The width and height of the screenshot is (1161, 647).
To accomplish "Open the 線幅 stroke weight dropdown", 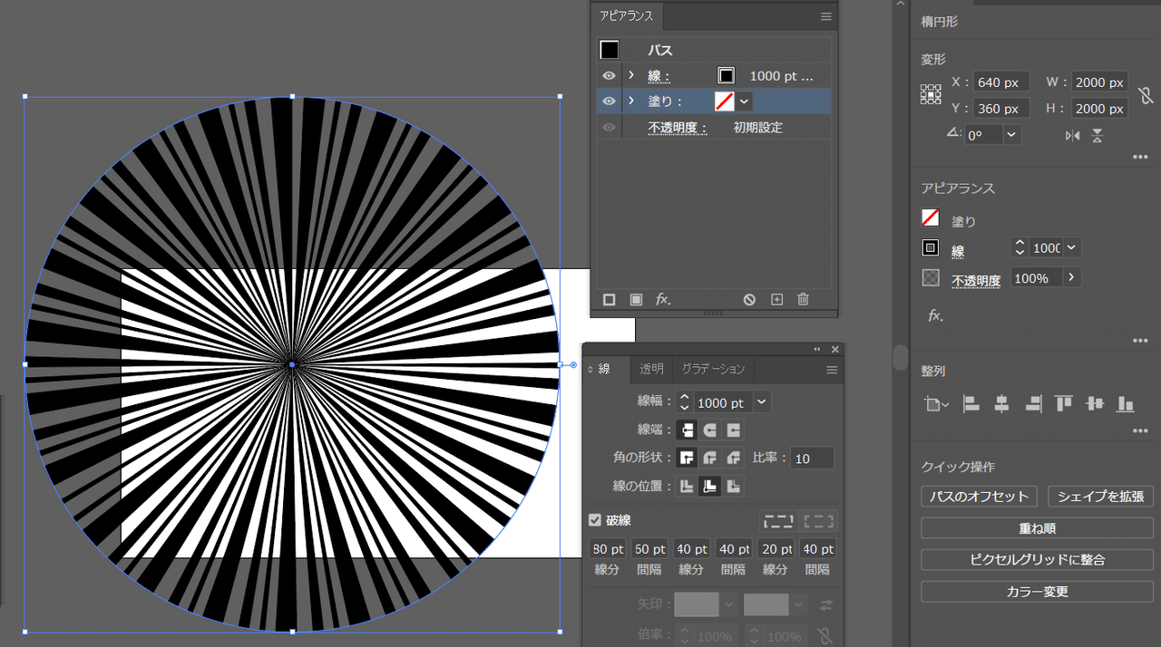I will tap(762, 402).
